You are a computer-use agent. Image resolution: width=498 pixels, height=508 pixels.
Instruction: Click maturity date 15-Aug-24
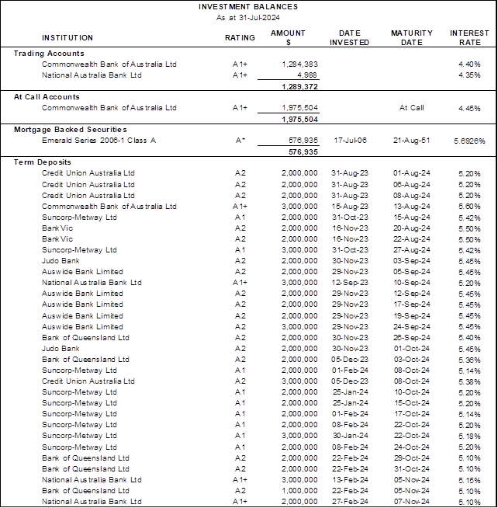pos(412,217)
